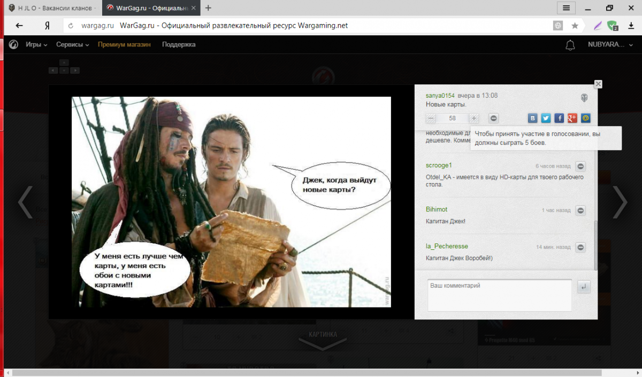Open the profile of la_Pecheresse

447,246
